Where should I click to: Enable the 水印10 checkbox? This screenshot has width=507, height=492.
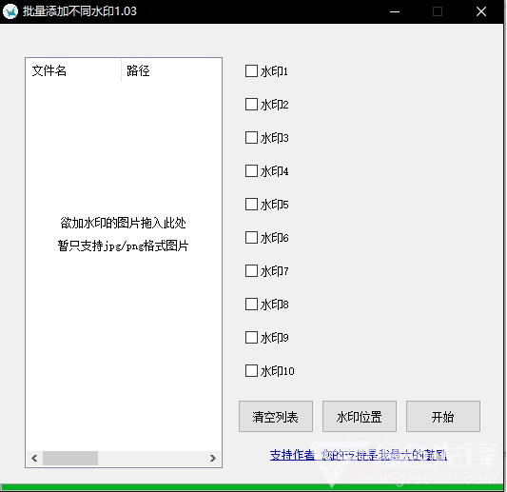point(251,371)
